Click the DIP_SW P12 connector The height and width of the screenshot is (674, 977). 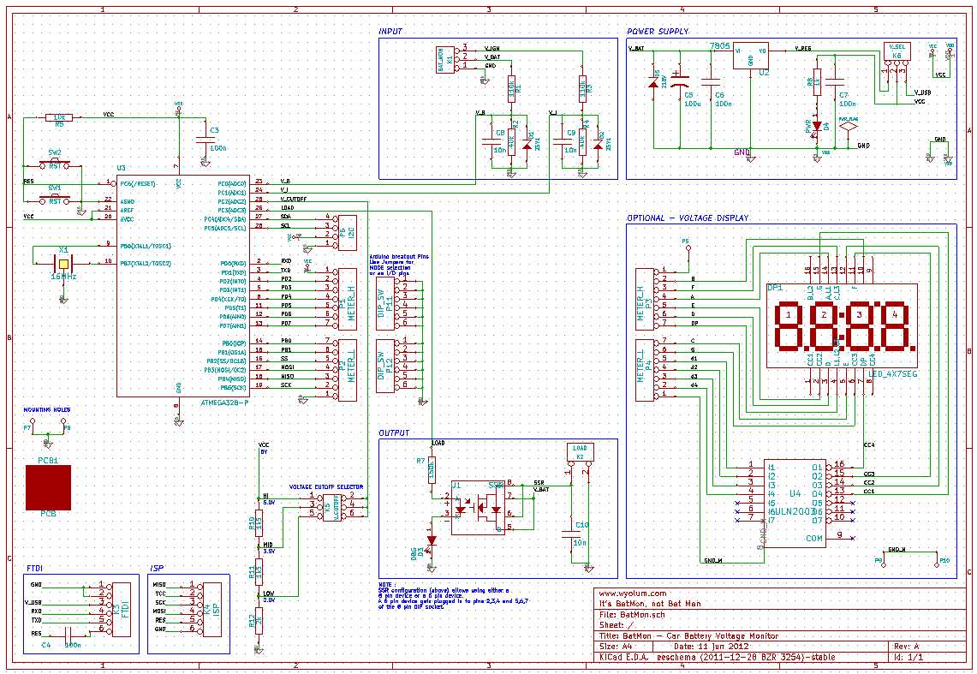[x=384, y=364]
